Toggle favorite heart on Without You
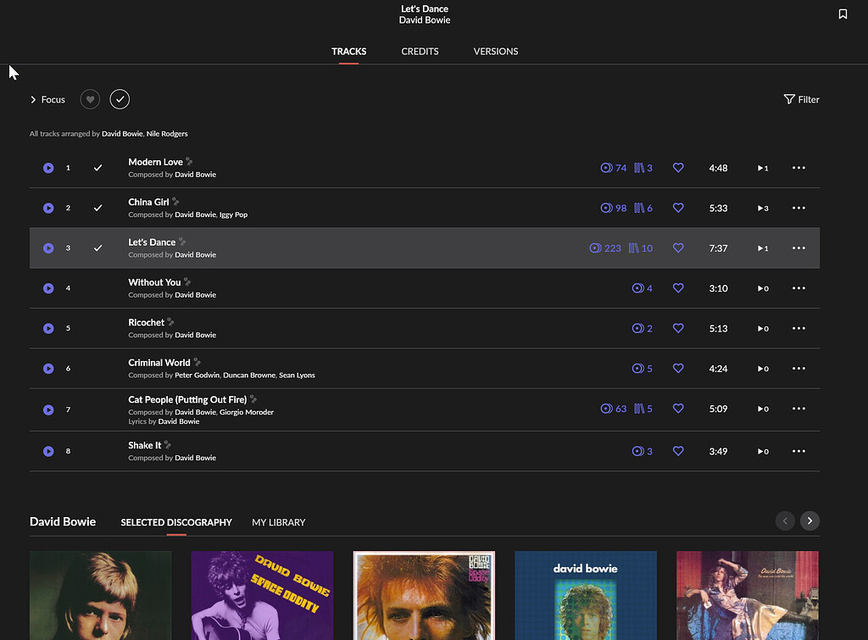Viewport: 868px width, 640px height. [x=678, y=288]
